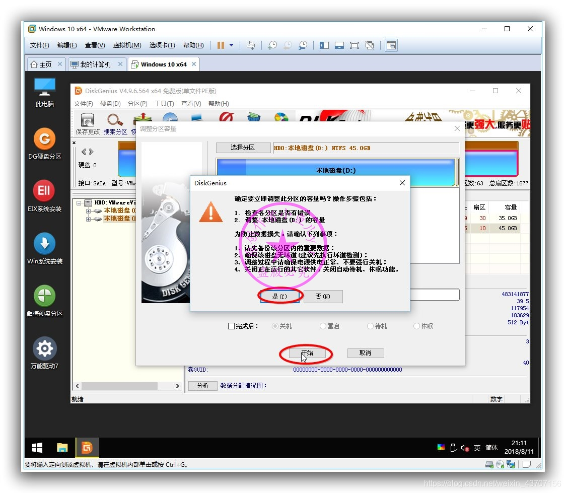Click the console view icon at toolbar end
This screenshot has width=566, height=493.
[391, 45]
